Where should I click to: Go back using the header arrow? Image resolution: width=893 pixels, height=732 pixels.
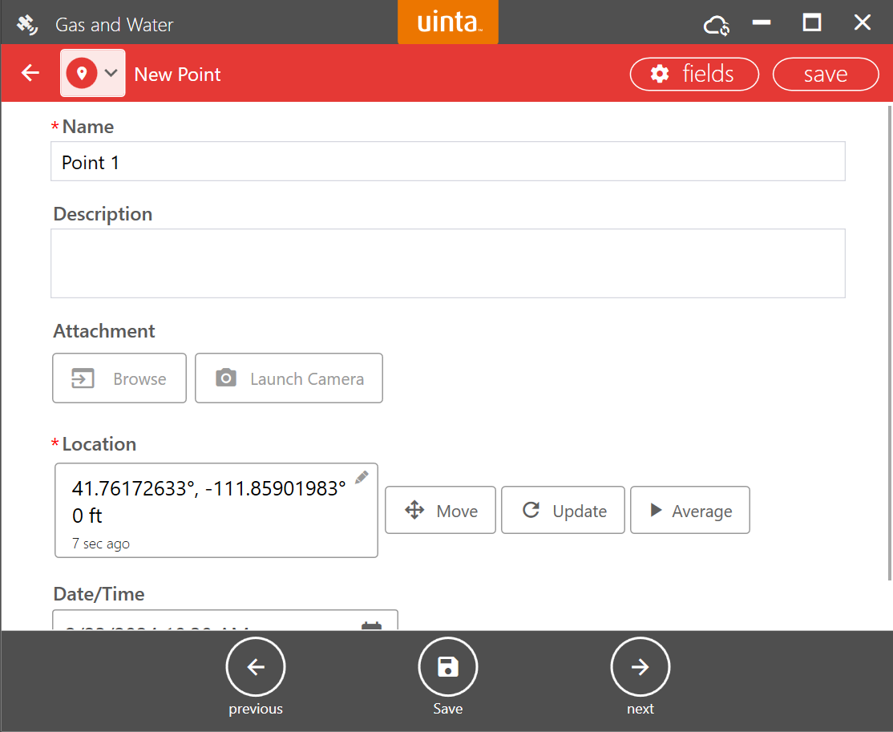30,74
